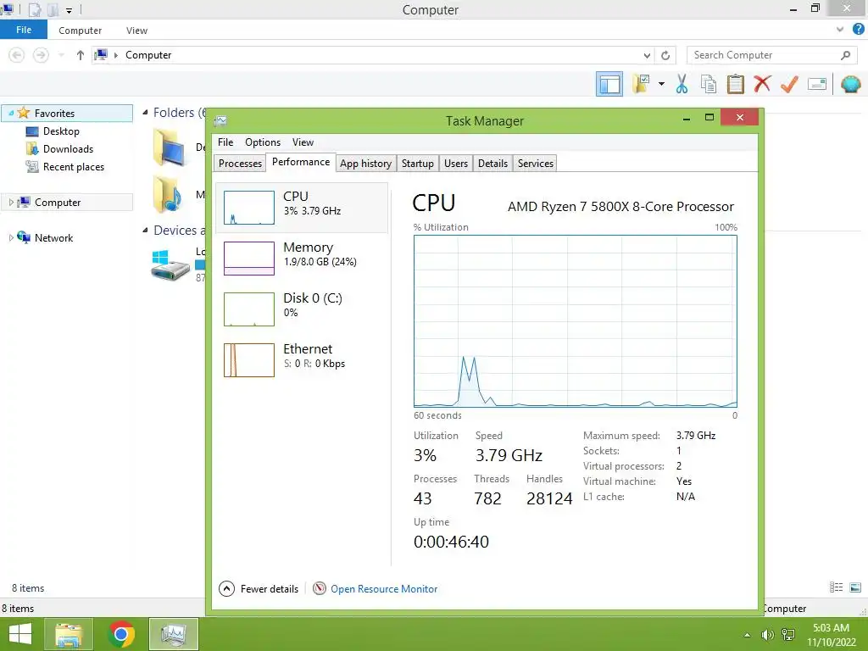Click the clipboard Paste icon
Viewport: 868px width, 651px height.
735,84
